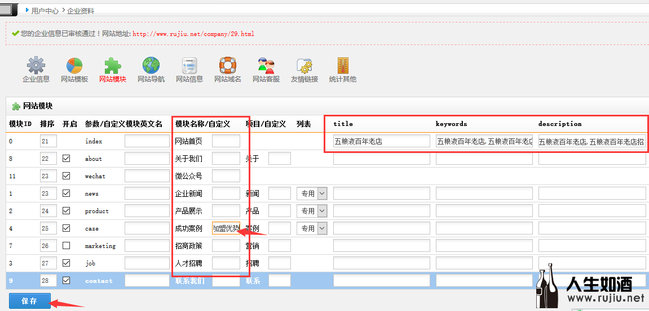Uncheck the product module checkbox
Viewport: 649px width, 311px height.
point(66,211)
